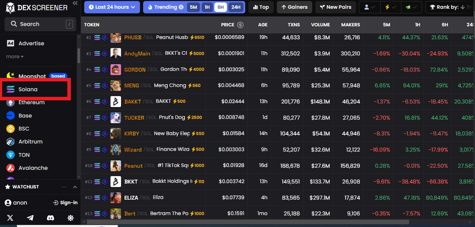Click the Solana chain icon in GORDON row
This screenshot has width=475, height=227.
(97, 69)
